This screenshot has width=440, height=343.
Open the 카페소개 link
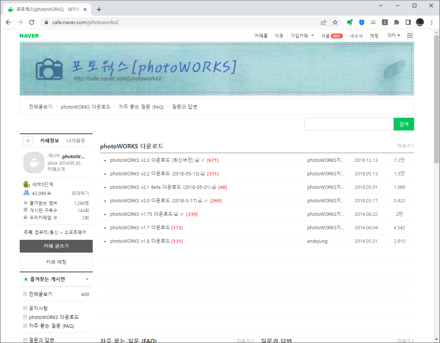(x=56, y=169)
